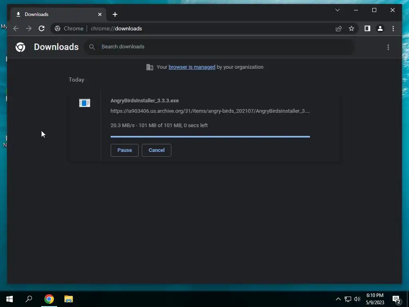Click the AngryBirdsInstaller_3.3.3.exe file name

(x=145, y=100)
